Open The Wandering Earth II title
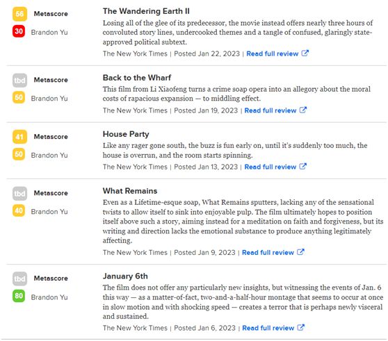This screenshot has width=388, height=341. (146, 11)
